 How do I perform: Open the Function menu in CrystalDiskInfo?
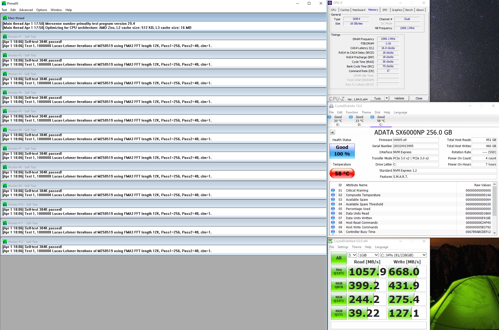[352, 112]
